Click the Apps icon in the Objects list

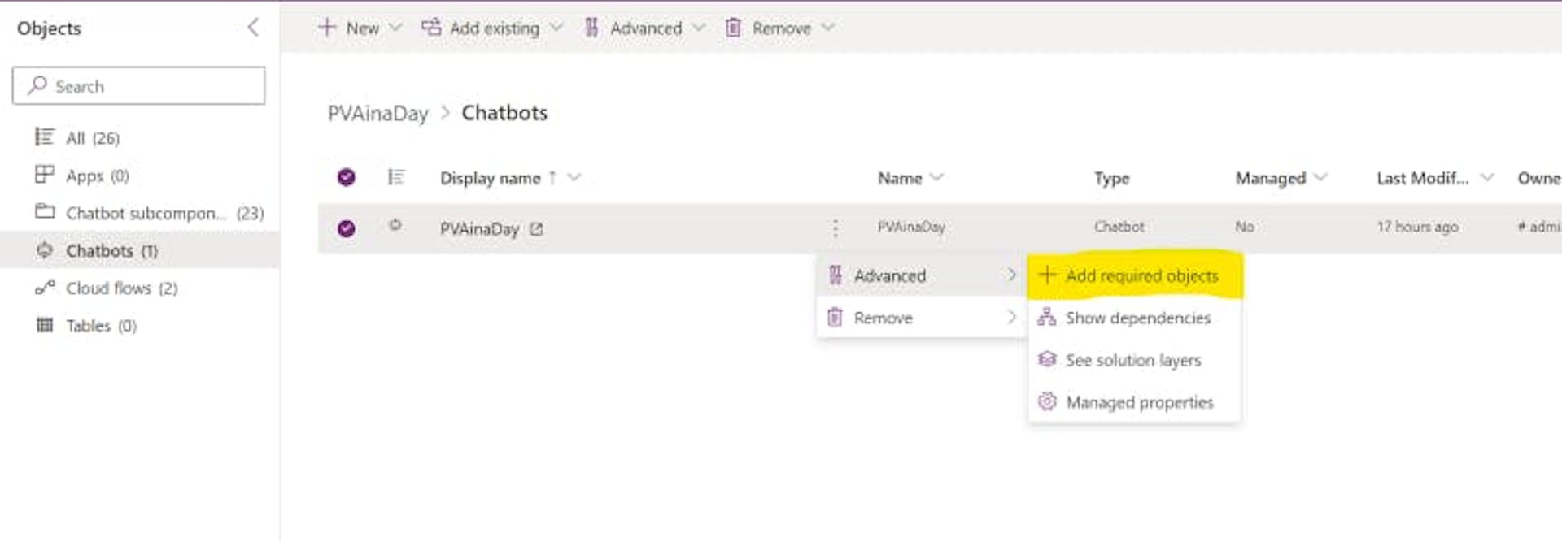pyautogui.click(x=44, y=175)
